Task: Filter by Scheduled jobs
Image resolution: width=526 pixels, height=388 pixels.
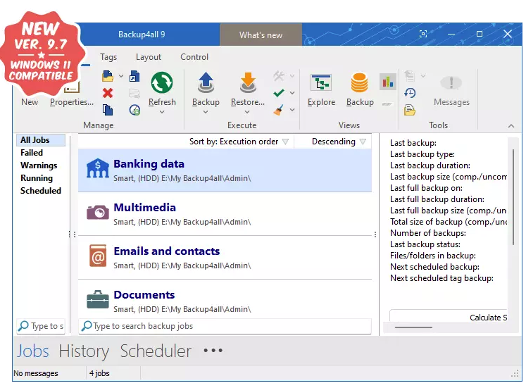Action: 41,190
